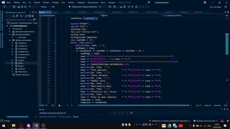Collapse Файлы заголовков folder
The image size is (230, 129).
coord(10,40)
